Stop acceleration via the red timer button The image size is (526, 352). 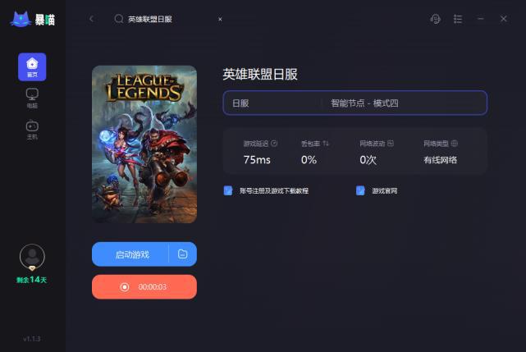(x=144, y=287)
